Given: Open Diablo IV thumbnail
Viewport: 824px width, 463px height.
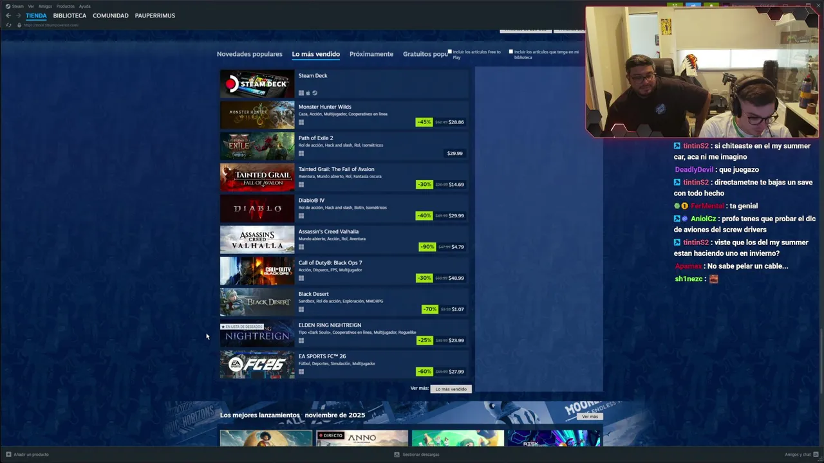Looking at the screenshot, I should click(257, 209).
